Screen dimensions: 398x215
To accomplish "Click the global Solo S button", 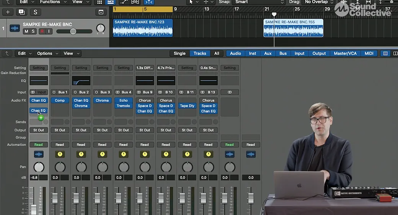I will tap(35, 12).
